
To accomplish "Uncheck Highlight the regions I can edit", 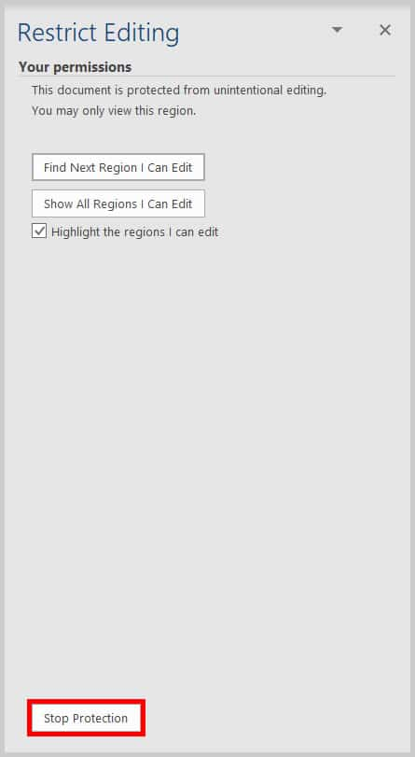I will 39,231.
